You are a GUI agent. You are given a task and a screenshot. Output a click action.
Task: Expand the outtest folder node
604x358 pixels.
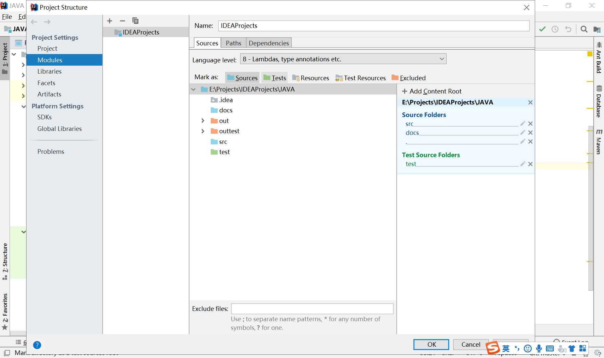pyautogui.click(x=203, y=131)
